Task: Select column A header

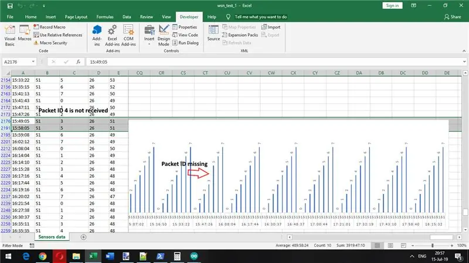Action: (x=23, y=72)
